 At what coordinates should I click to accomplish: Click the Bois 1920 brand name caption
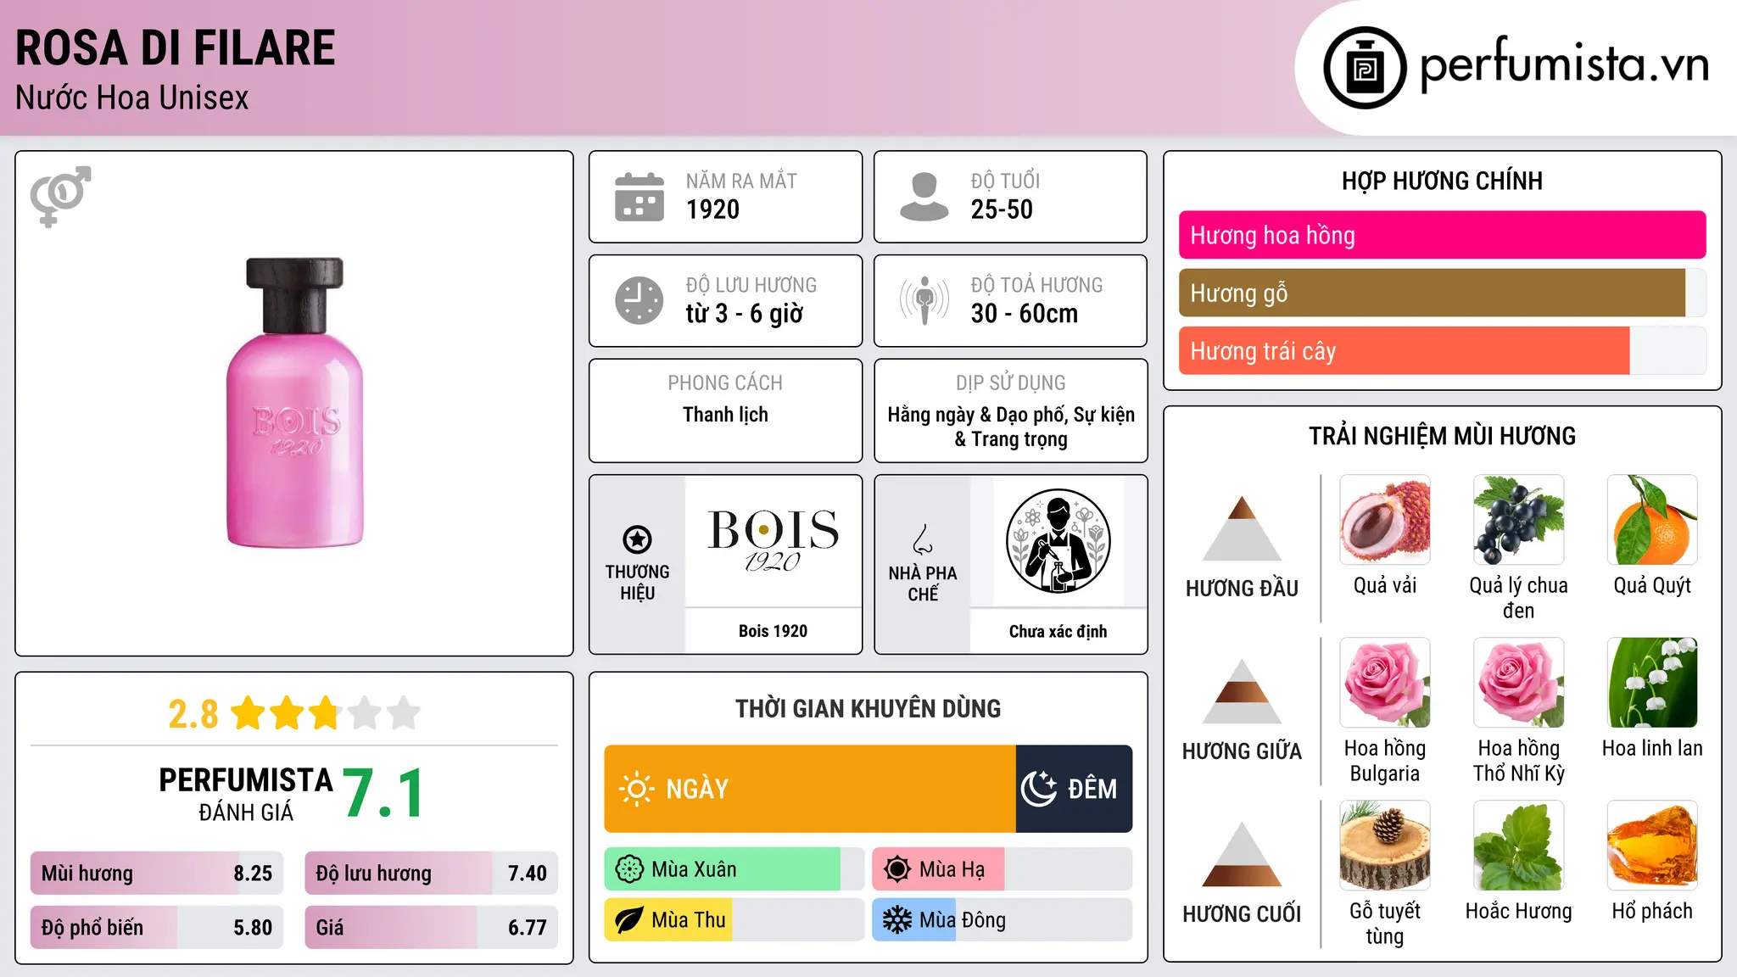[x=773, y=631]
